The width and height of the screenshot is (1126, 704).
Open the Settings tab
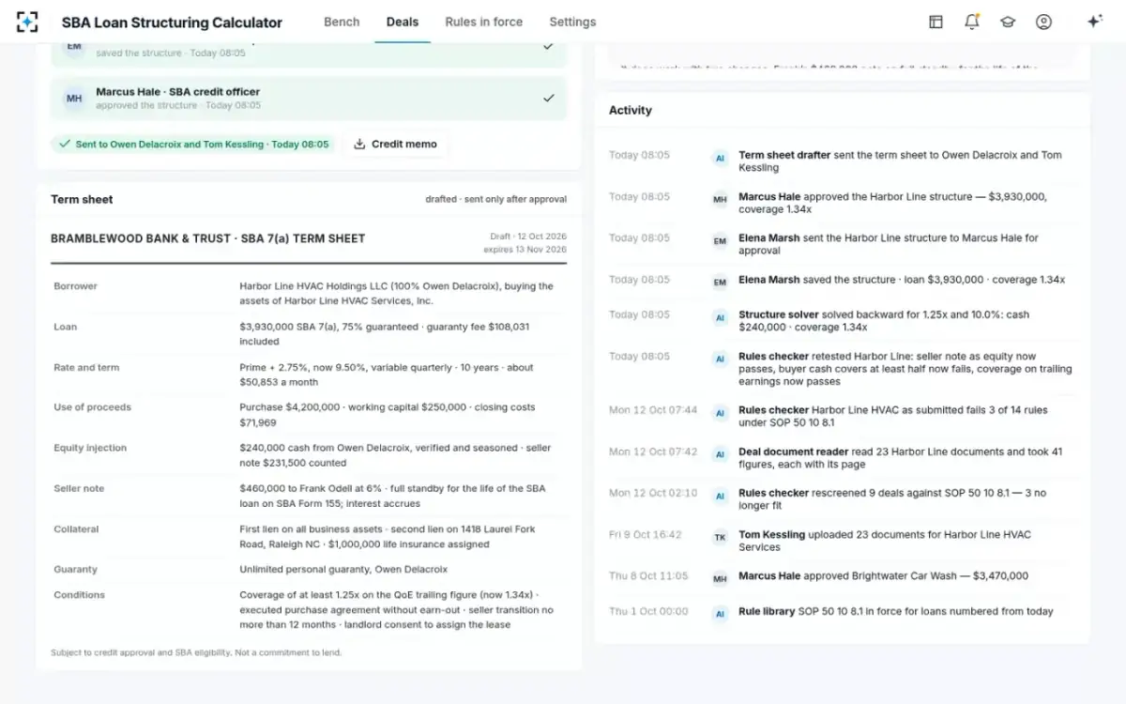pyautogui.click(x=572, y=22)
